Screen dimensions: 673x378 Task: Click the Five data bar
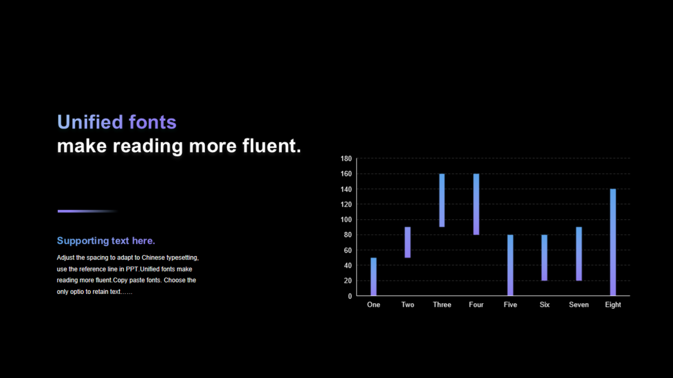coord(510,265)
